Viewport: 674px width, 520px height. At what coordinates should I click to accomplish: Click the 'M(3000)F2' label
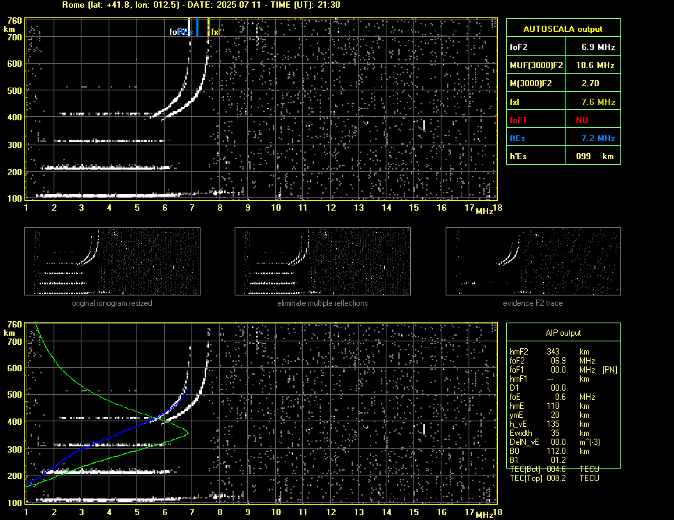pyautogui.click(x=531, y=83)
